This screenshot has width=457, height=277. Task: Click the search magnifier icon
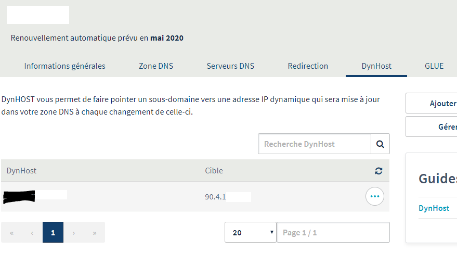point(380,144)
